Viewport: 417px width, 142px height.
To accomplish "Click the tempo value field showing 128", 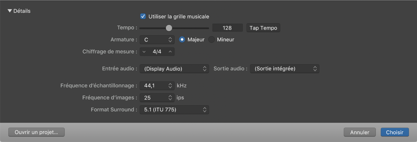I will [x=227, y=28].
